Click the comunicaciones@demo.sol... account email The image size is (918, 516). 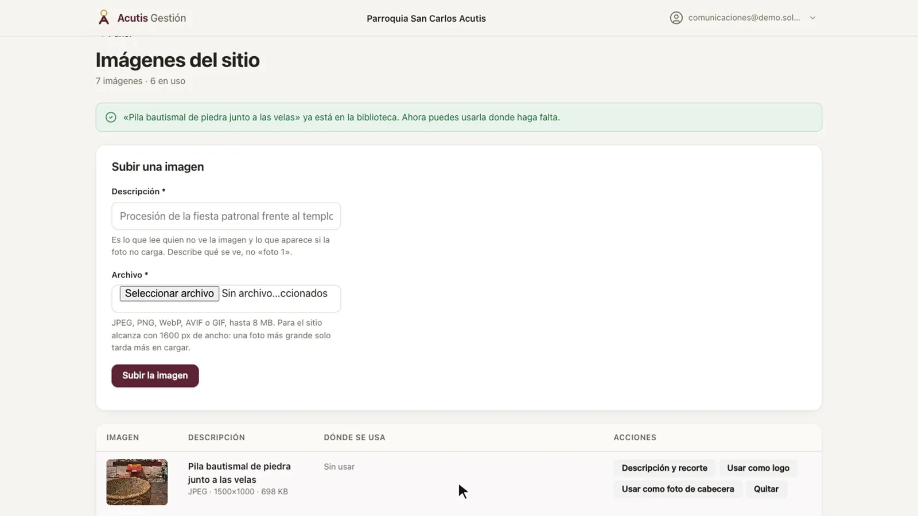(x=744, y=18)
